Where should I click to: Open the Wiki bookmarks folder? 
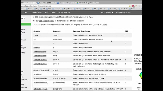(49, 9)
